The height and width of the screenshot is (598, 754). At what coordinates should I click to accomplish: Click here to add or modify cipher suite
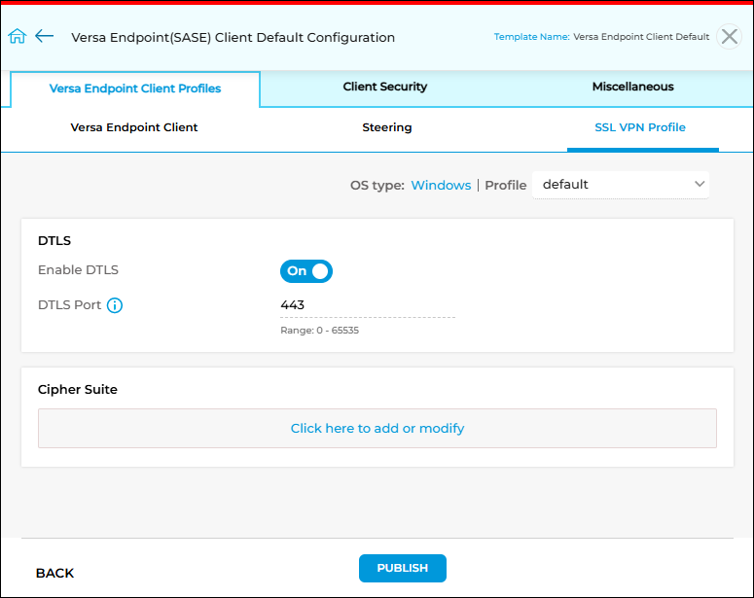tap(377, 428)
